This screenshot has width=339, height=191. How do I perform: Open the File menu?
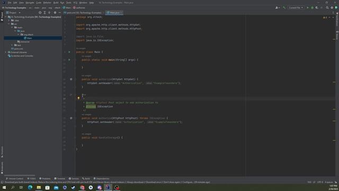10,3
